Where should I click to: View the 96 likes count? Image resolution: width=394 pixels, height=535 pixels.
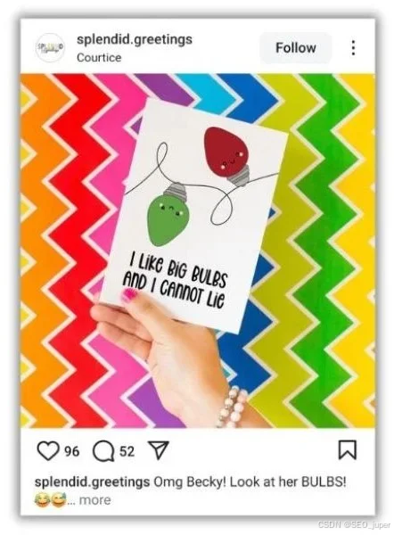tap(71, 451)
